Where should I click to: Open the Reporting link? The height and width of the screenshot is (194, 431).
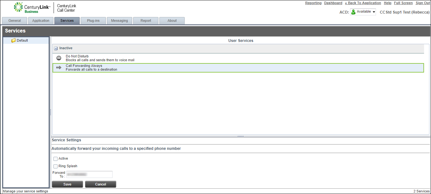[x=313, y=3]
